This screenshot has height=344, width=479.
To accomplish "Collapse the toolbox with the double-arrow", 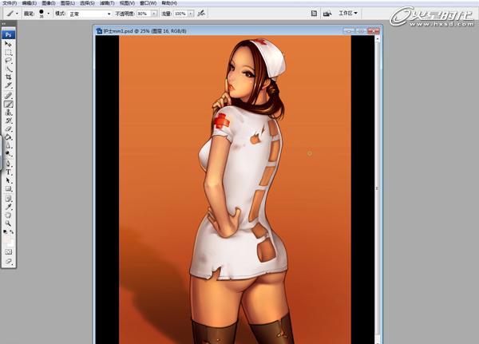I will (x=4, y=23).
